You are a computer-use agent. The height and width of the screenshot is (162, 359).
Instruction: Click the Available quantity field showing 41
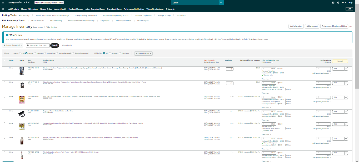point(230,83)
